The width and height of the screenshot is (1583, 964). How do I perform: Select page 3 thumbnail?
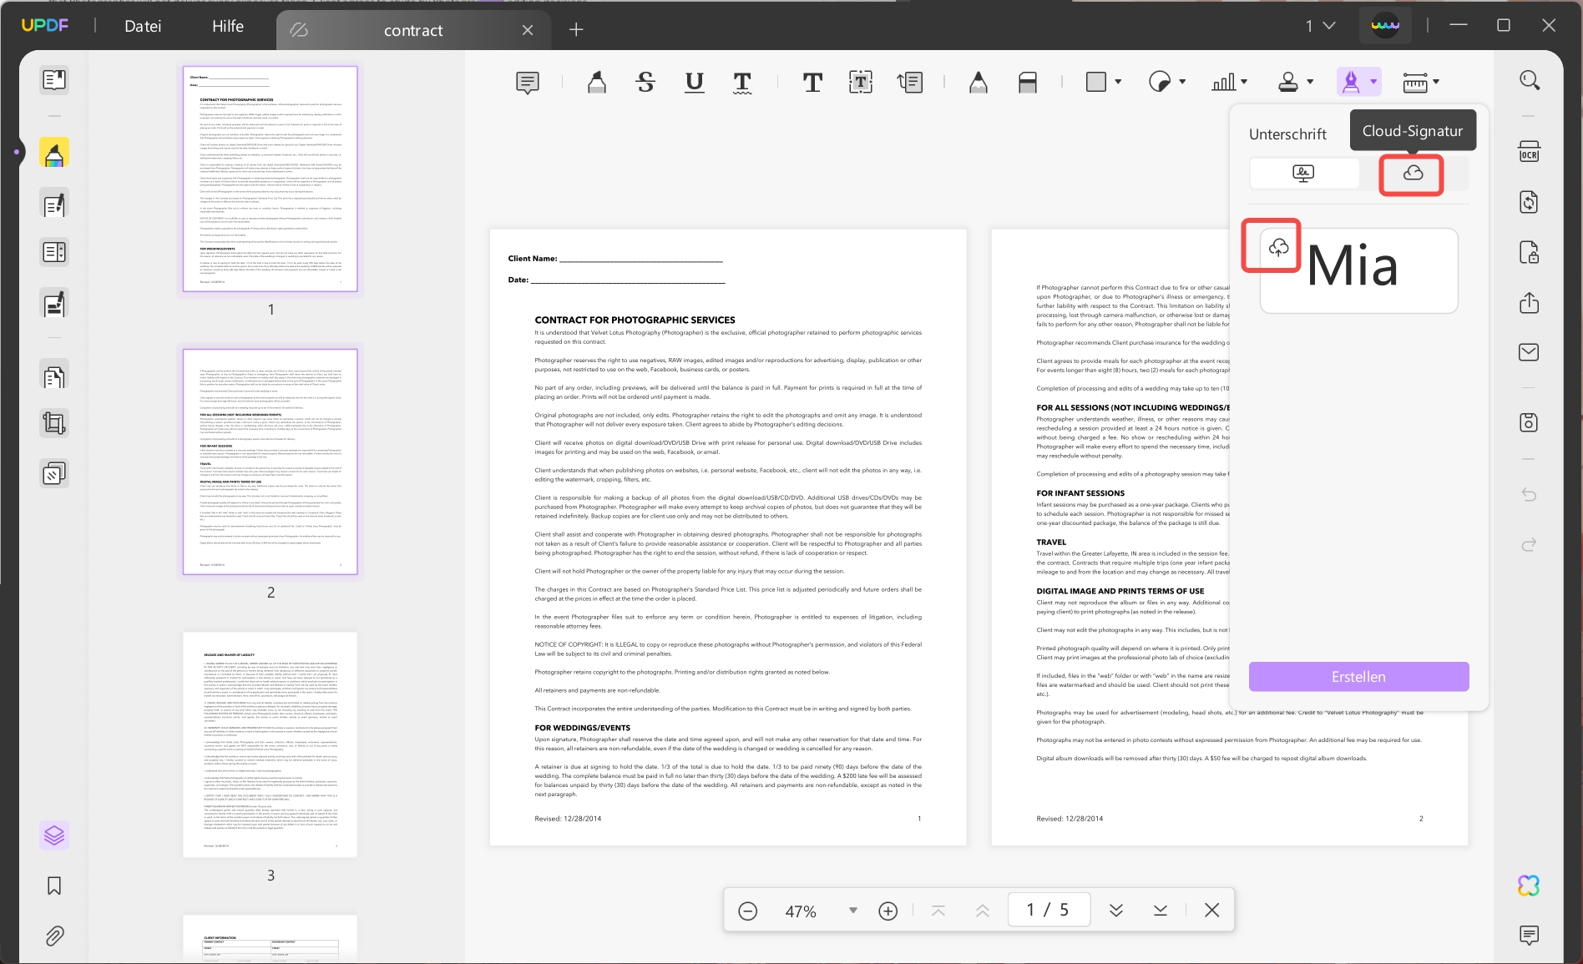(x=271, y=744)
